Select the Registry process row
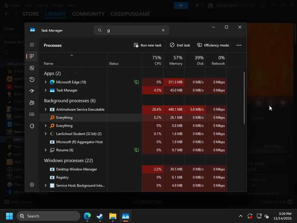 tap(133, 177)
